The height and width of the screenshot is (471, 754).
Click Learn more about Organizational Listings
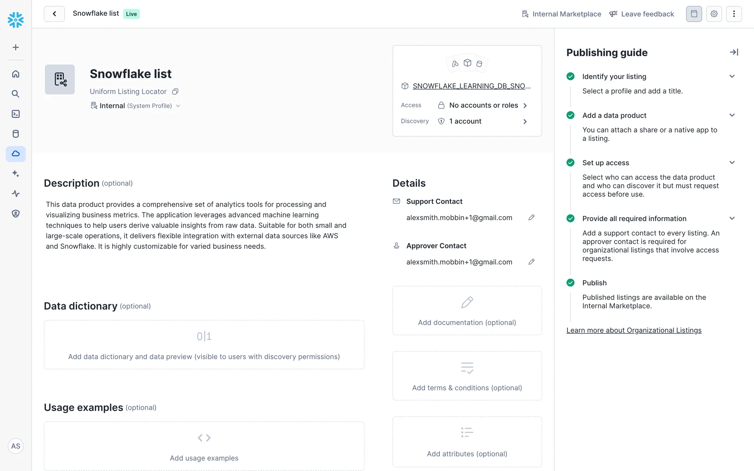tap(633, 330)
